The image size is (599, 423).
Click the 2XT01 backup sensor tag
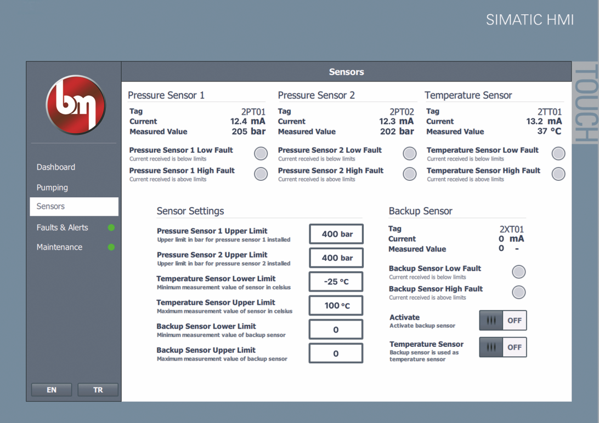(512, 229)
